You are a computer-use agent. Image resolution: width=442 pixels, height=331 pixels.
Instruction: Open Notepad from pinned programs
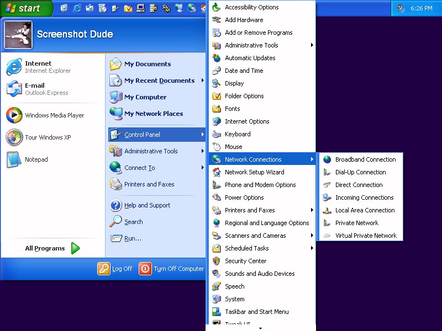(x=14, y=159)
